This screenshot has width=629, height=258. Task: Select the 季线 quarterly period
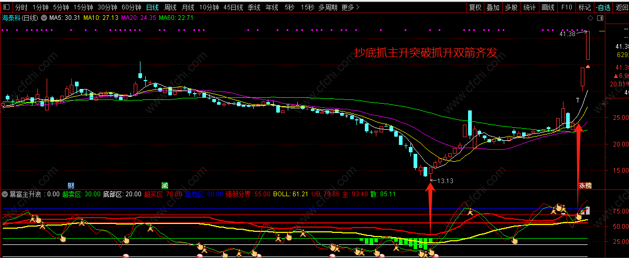point(254,7)
